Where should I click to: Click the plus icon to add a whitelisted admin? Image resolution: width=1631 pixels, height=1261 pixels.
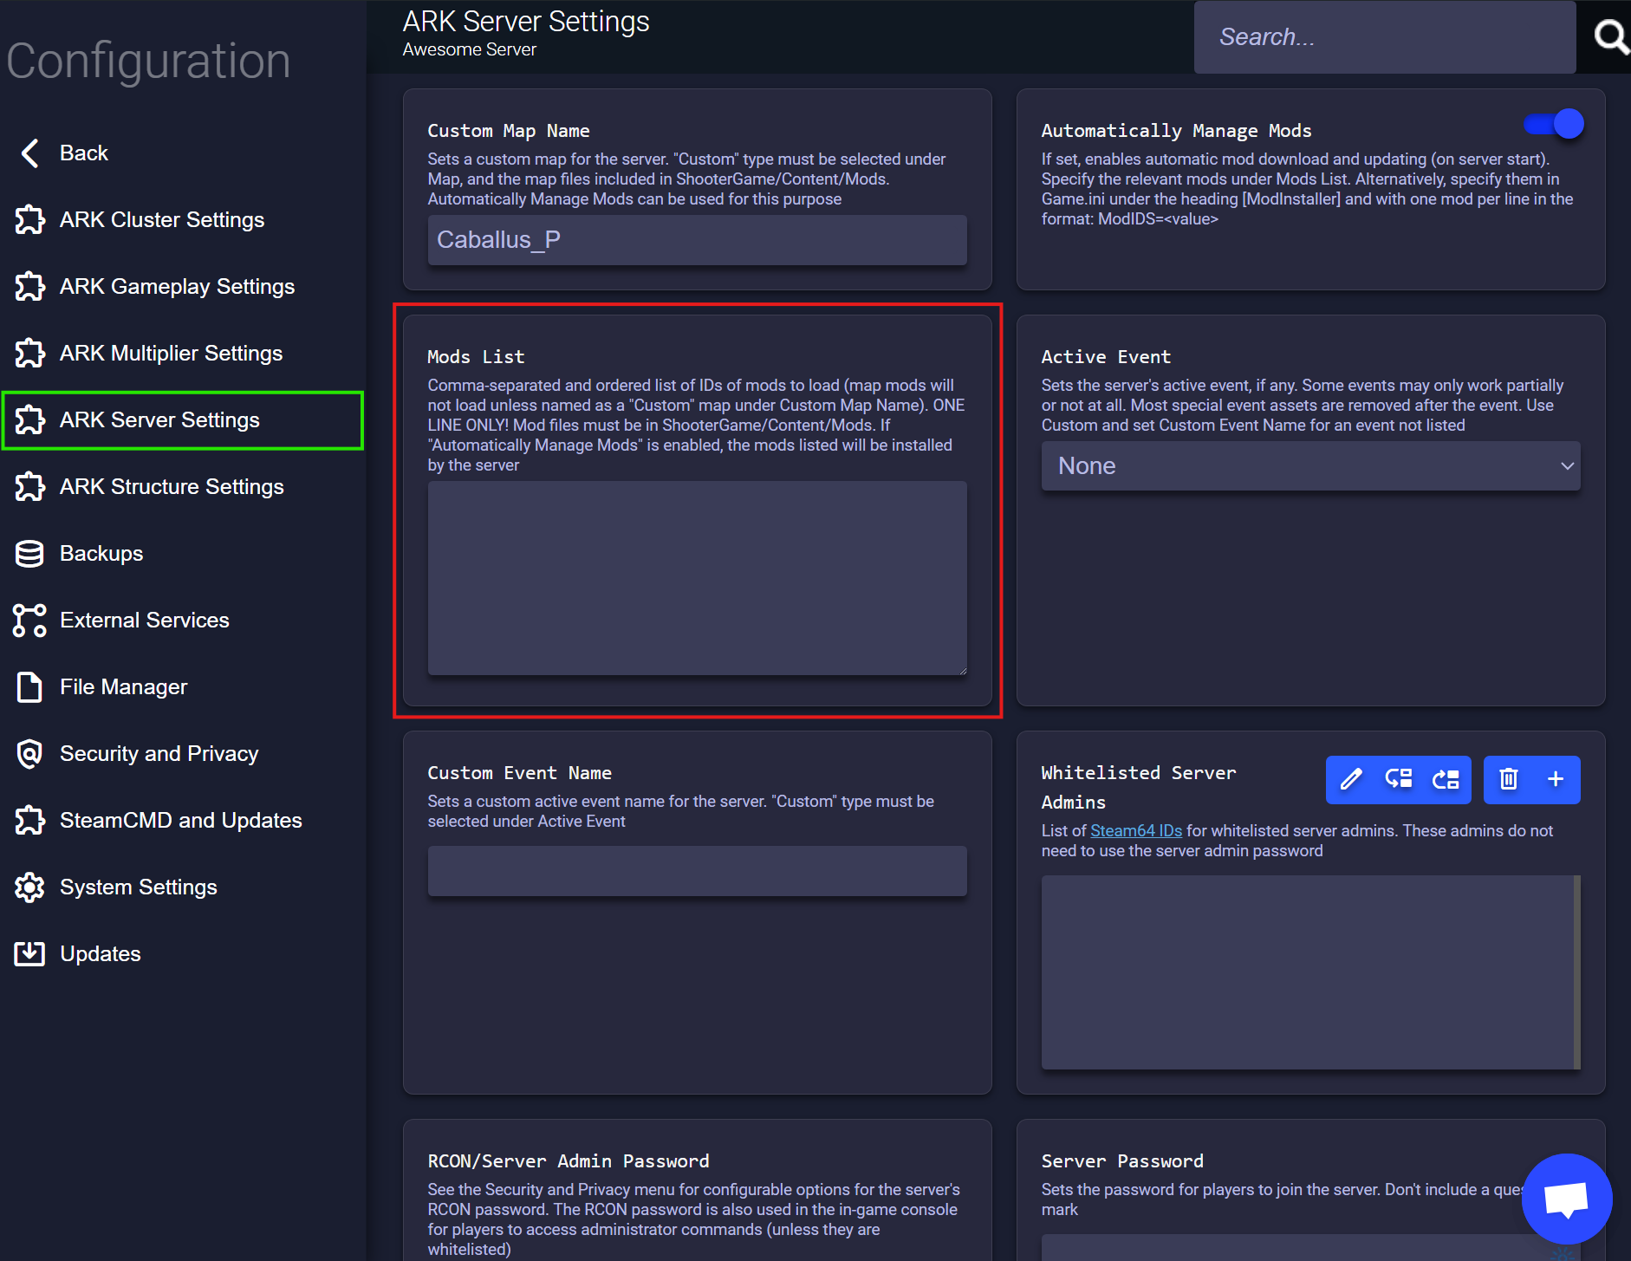[1554, 779]
